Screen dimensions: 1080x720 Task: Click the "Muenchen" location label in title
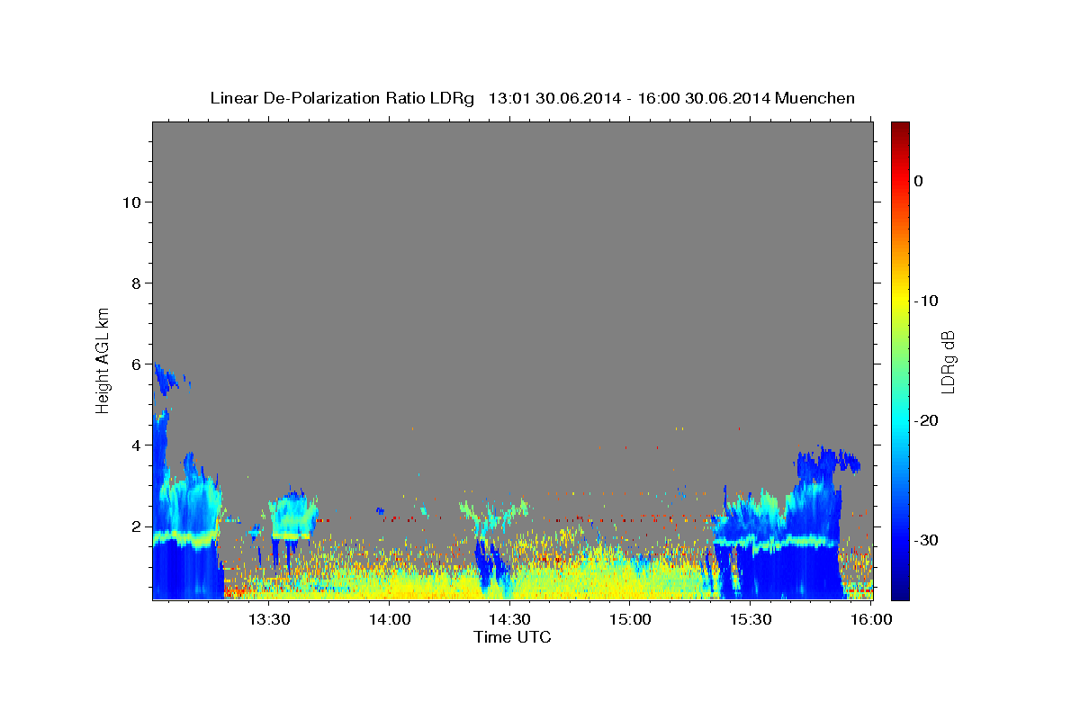(x=814, y=98)
